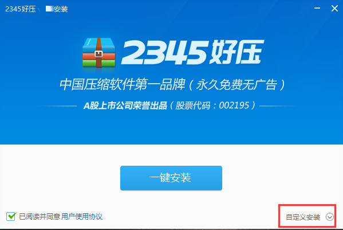Click the circled down-chevron beside 自定义安装

coord(330,217)
